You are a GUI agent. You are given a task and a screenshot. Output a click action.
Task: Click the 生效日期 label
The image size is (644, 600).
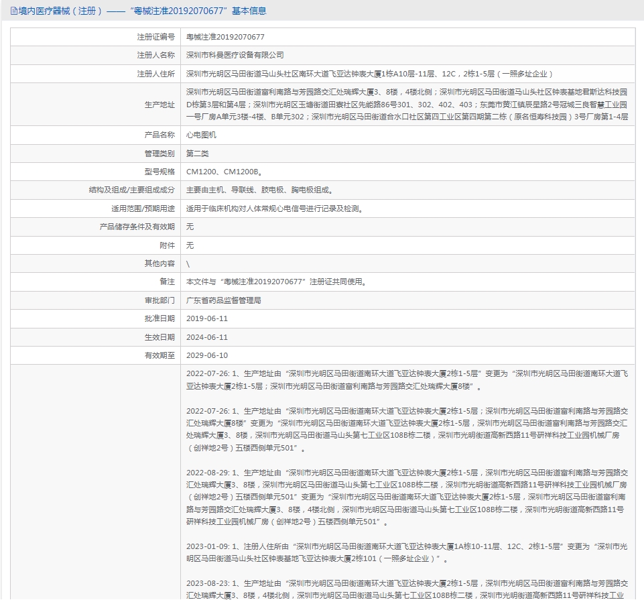click(159, 337)
